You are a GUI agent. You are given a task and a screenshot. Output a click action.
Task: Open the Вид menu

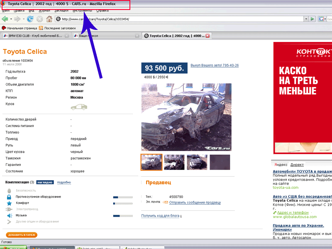pos(32,11)
